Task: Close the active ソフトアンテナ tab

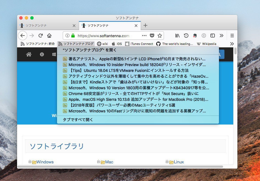Action: [136, 26]
